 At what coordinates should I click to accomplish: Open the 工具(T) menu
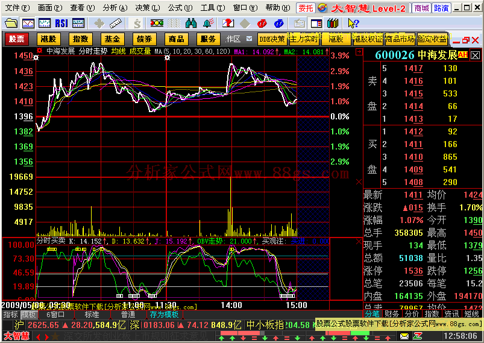pyautogui.click(x=213, y=8)
